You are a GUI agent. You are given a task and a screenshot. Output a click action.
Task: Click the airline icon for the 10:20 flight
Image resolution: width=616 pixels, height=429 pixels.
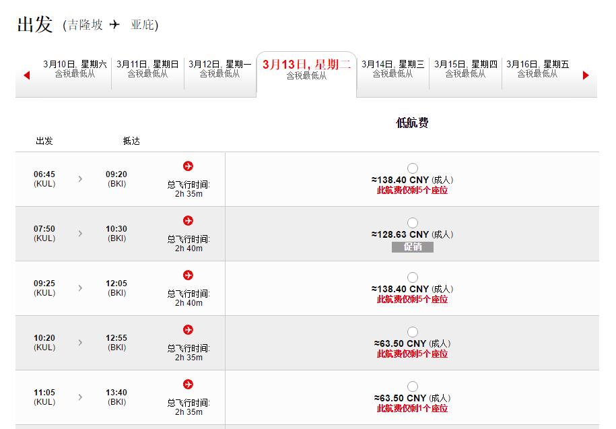pyautogui.click(x=188, y=330)
